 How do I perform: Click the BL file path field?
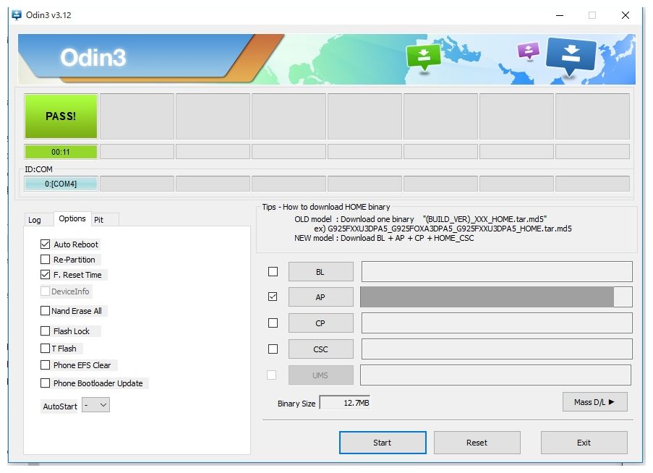(497, 272)
